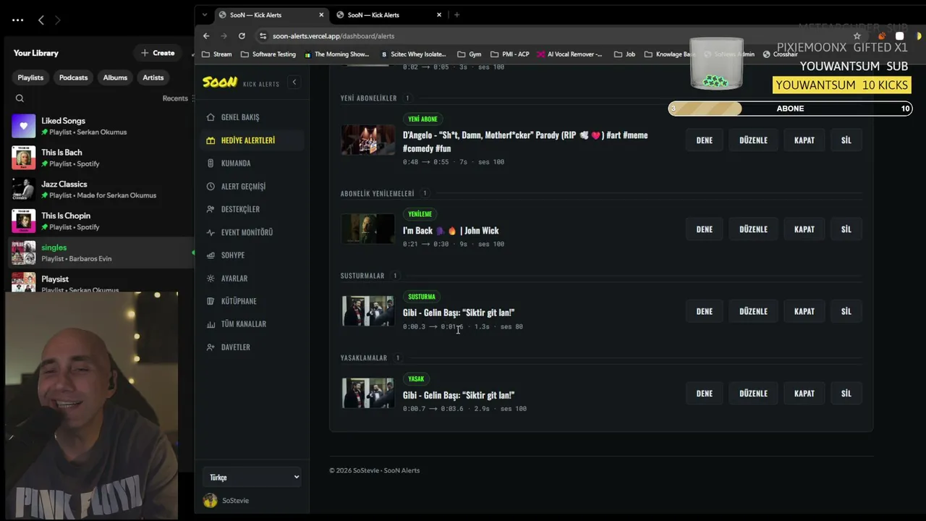Delete the Yasak alert with Sil
This screenshot has width=926, height=521.
click(x=846, y=394)
